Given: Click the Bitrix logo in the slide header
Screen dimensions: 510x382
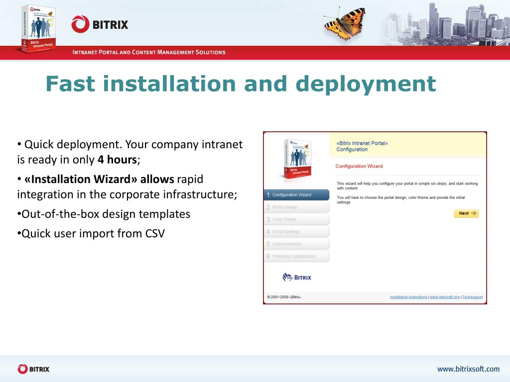Looking at the screenshot, I should 100,24.
